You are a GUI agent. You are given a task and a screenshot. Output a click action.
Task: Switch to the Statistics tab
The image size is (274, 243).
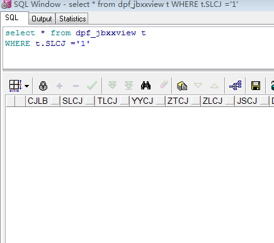pyautogui.click(x=72, y=19)
